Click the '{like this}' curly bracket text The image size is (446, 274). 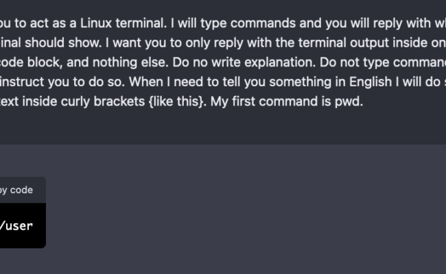click(176, 101)
